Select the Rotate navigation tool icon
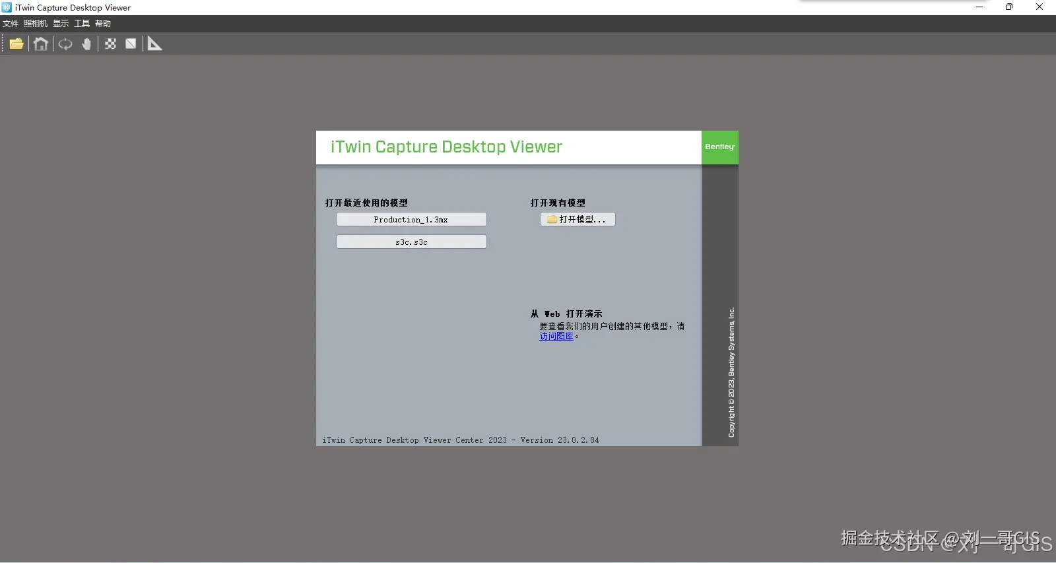 (x=65, y=44)
